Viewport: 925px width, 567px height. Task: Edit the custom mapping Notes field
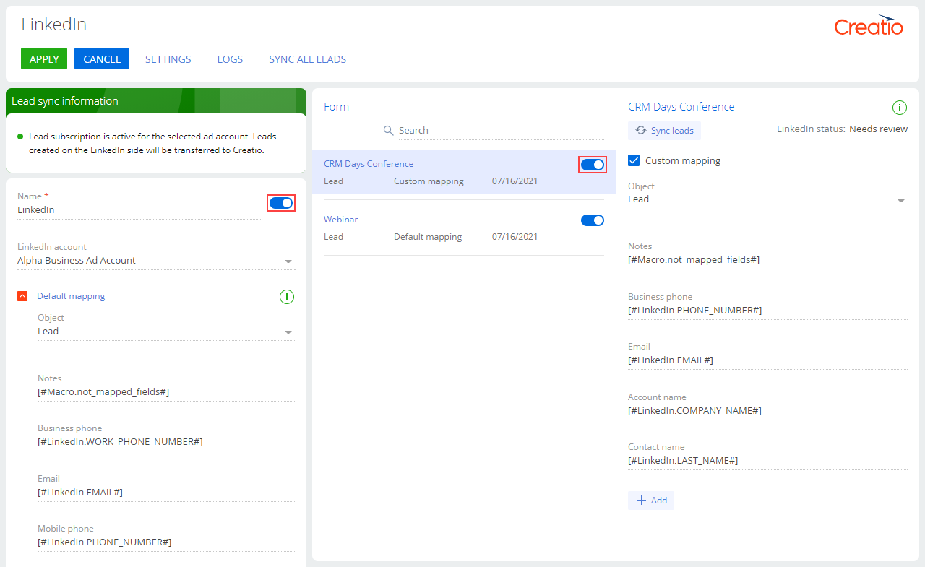767,260
